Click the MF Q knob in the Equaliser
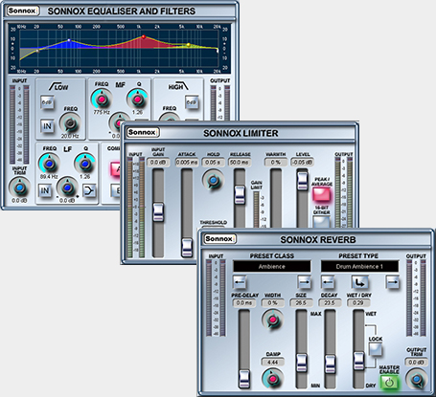 click(138, 99)
